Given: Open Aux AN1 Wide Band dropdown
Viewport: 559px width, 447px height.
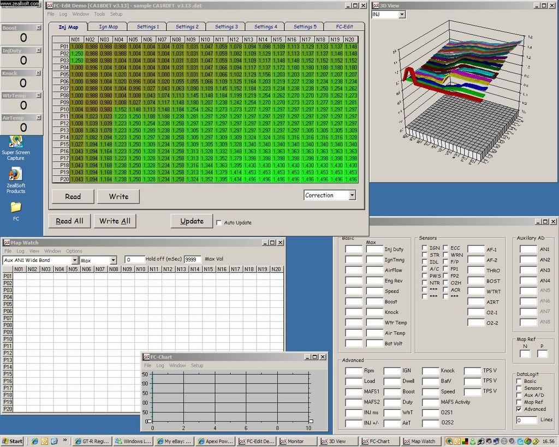Looking at the screenshot, I should pos(74,260).
